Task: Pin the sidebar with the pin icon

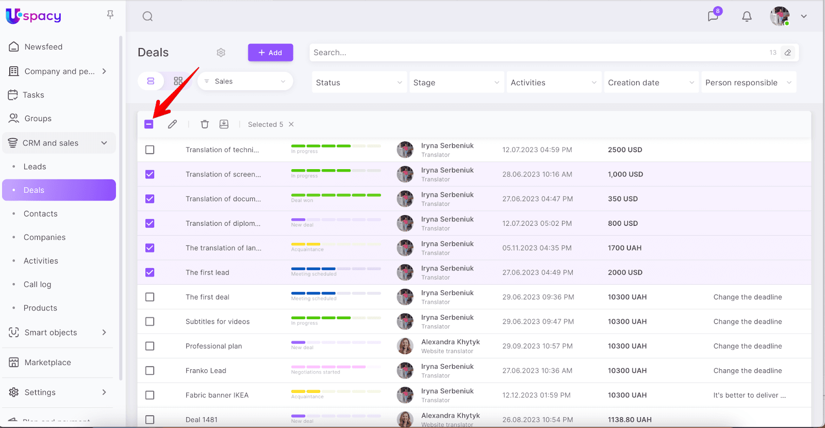Action: click(110, 15)
